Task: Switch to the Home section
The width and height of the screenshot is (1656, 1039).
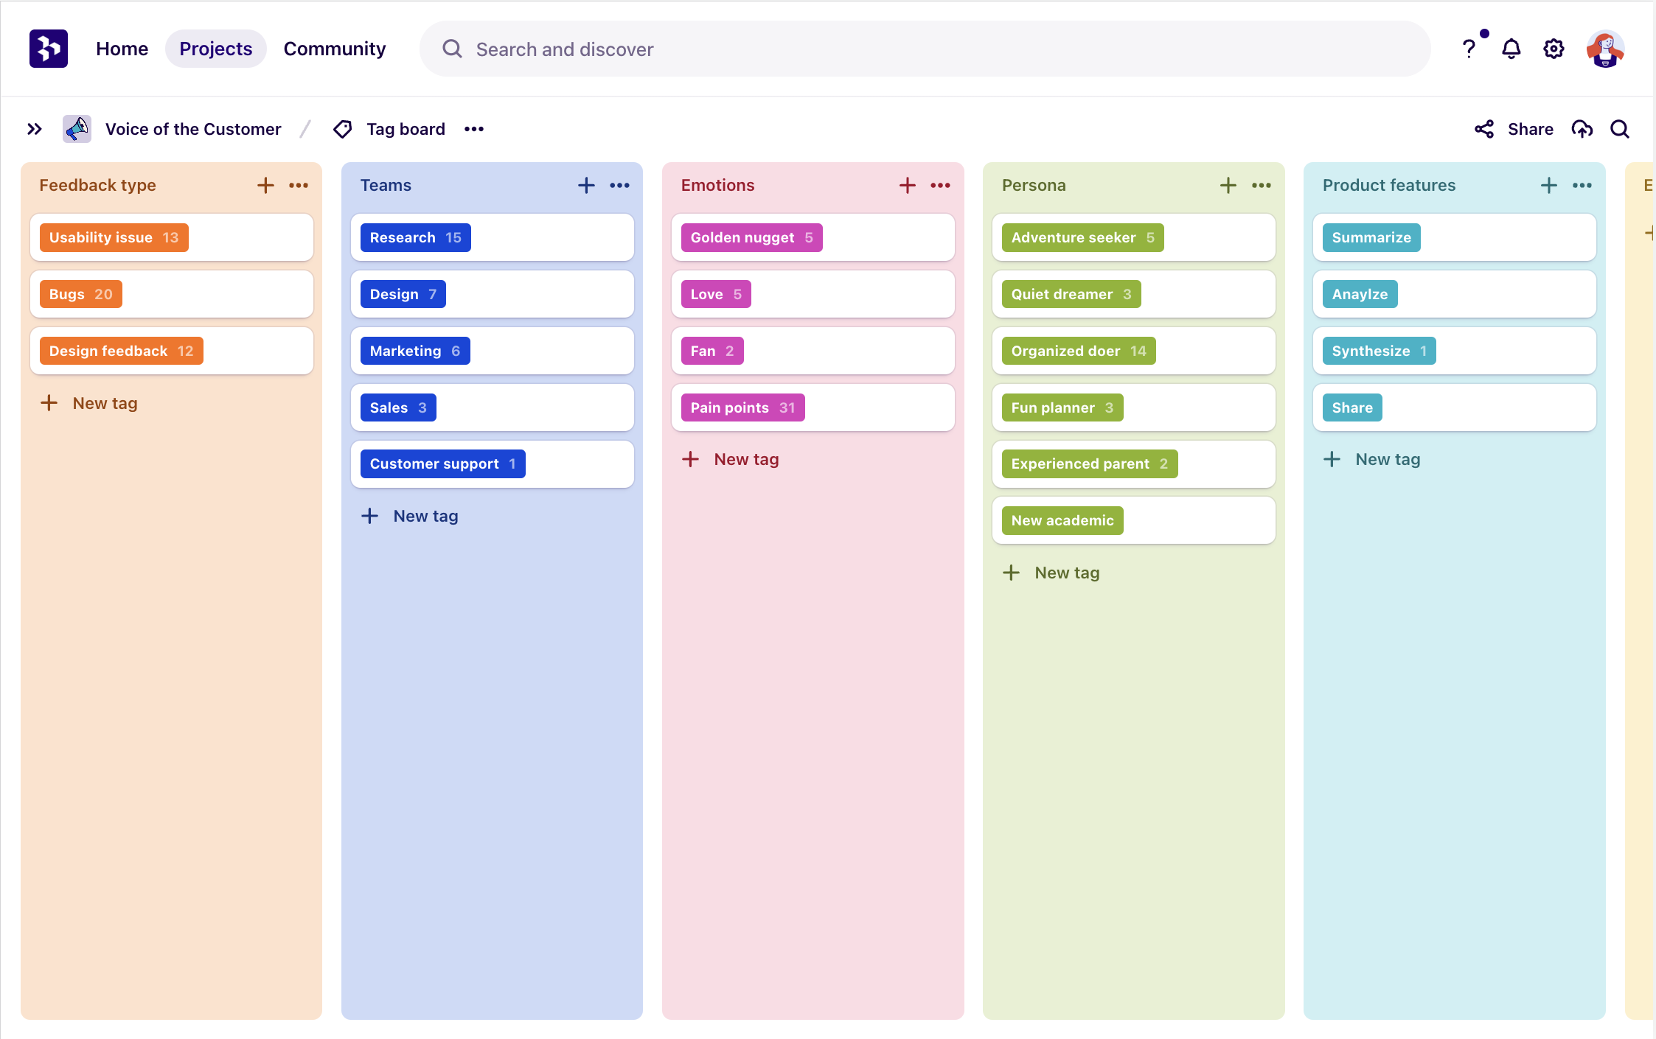Action: pyautogui.click(x=122, y=49)
